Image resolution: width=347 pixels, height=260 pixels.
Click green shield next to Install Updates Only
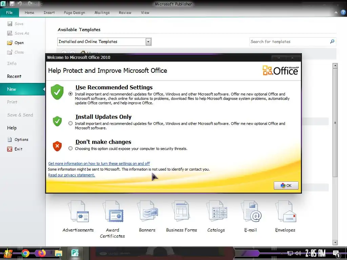tap(57, 121)
